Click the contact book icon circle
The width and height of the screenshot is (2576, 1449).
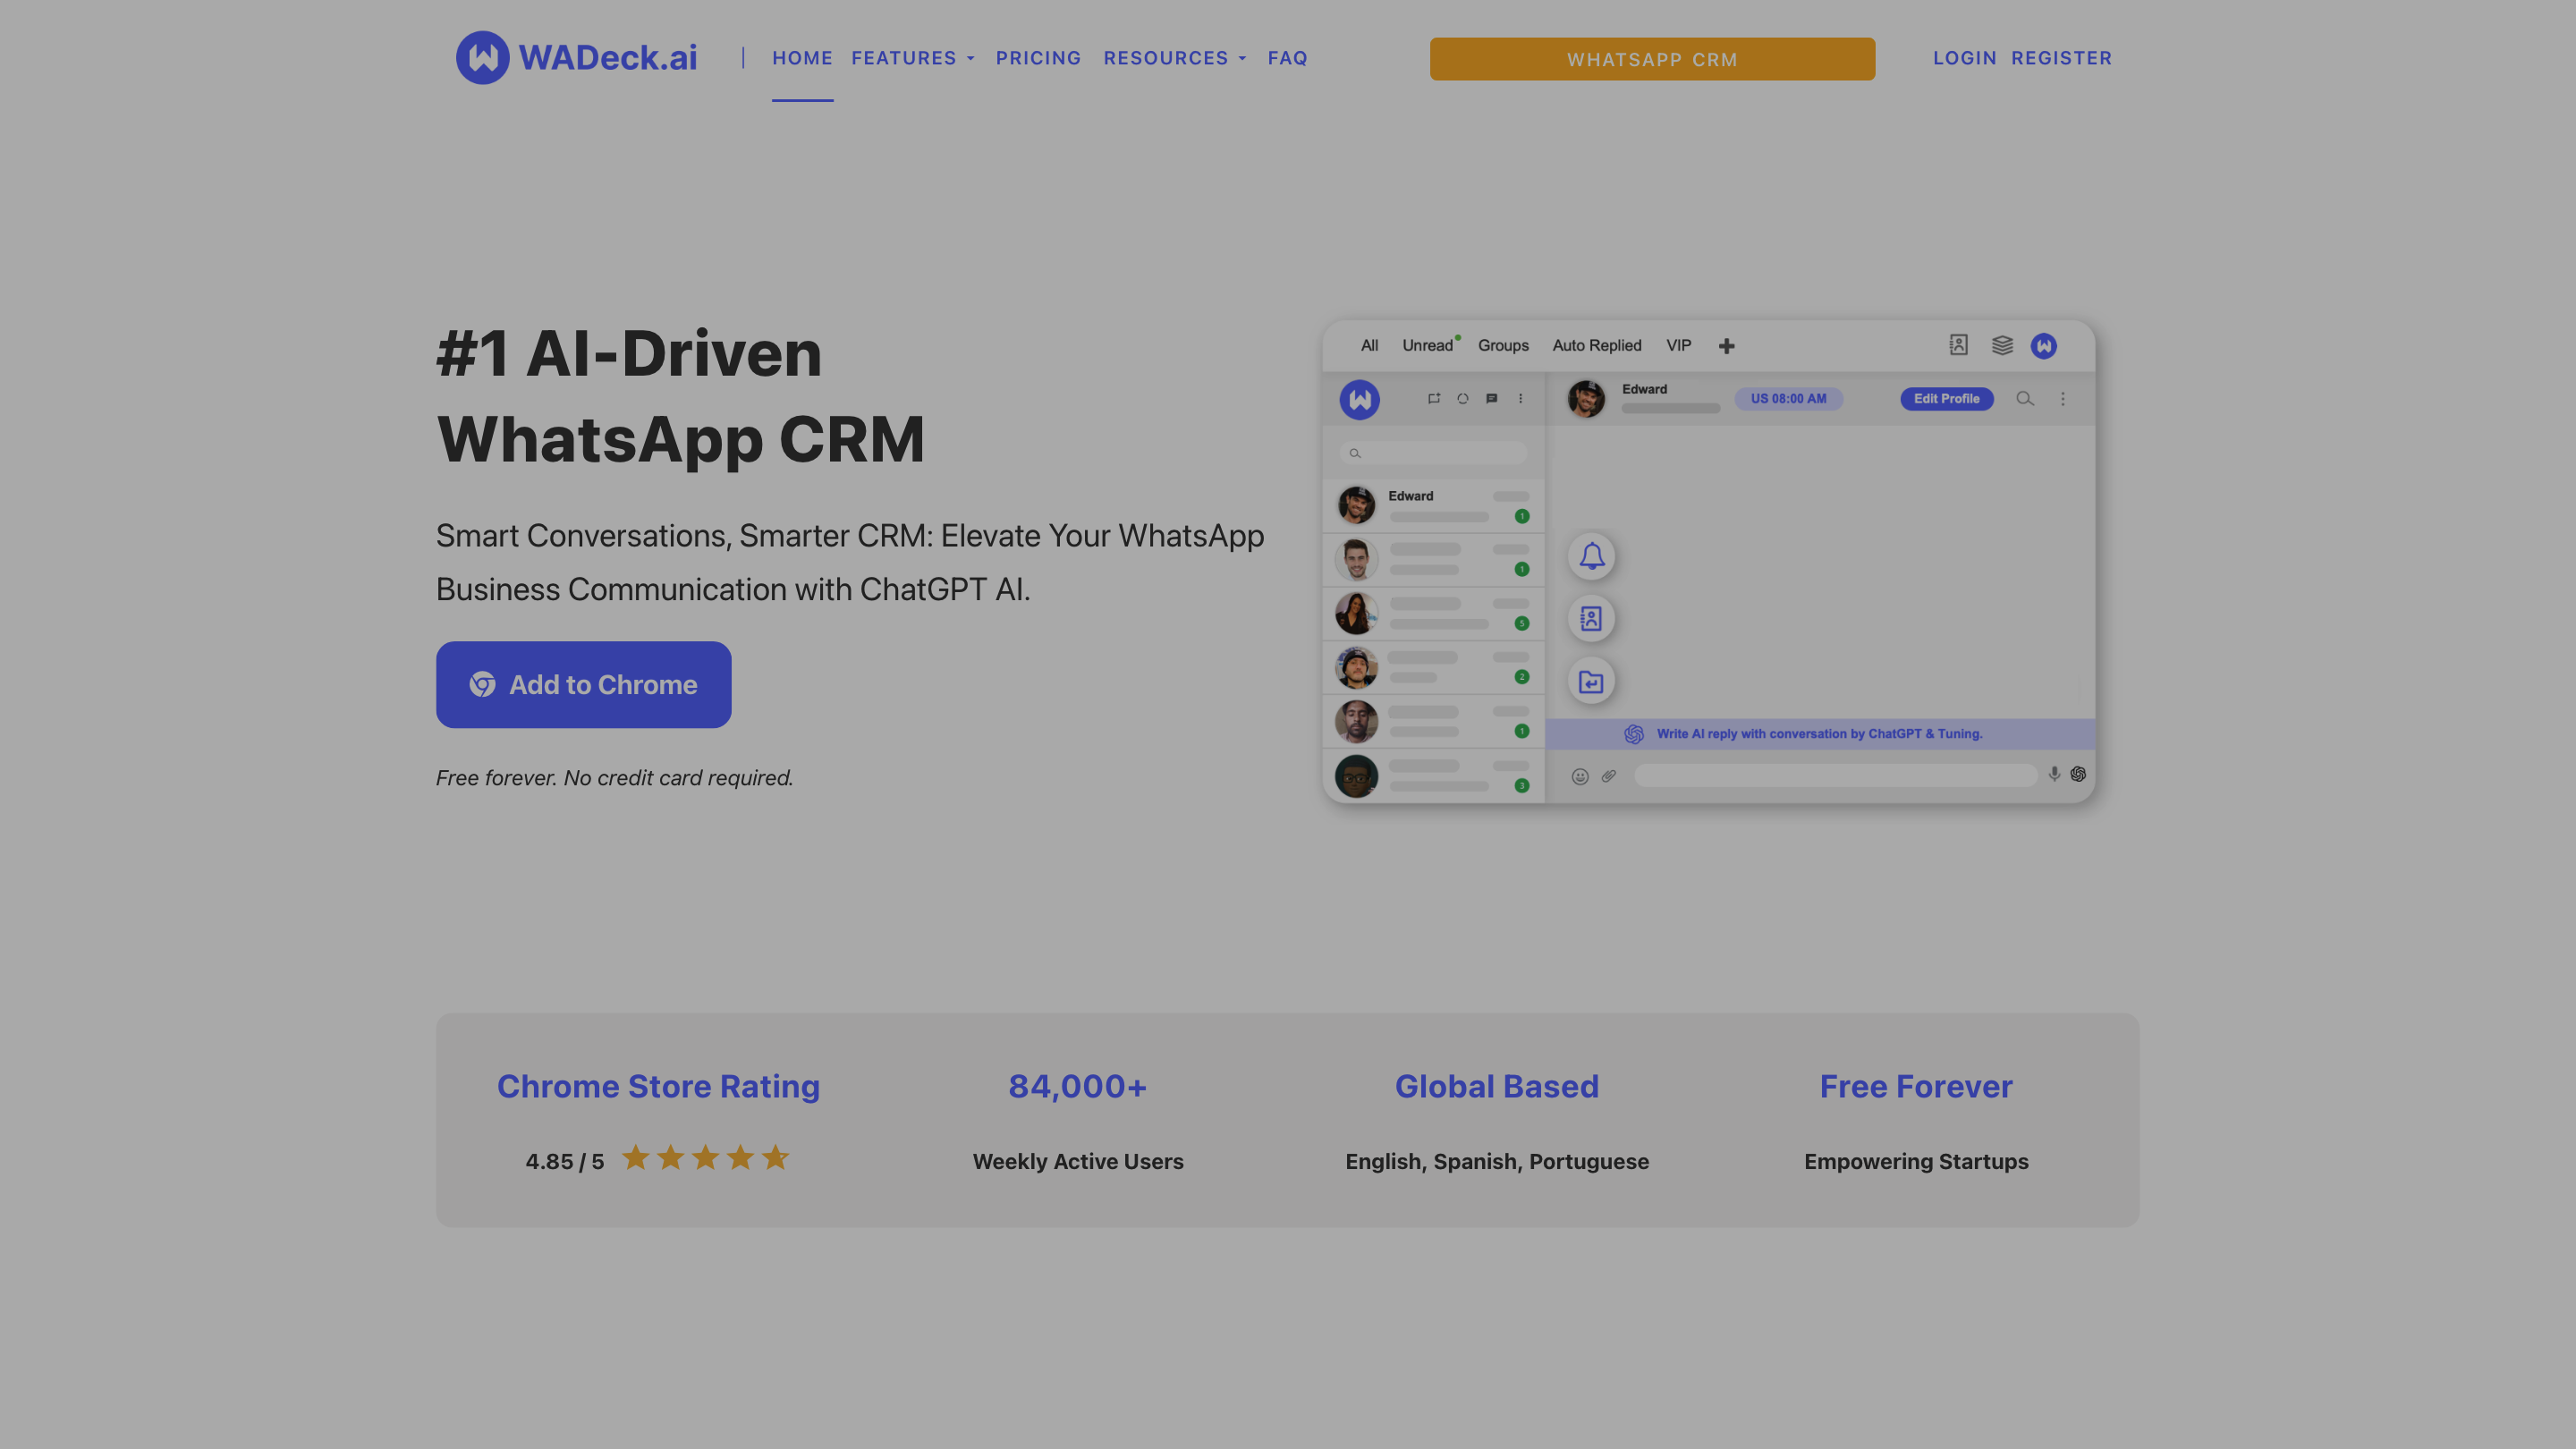pos(1591,619)
